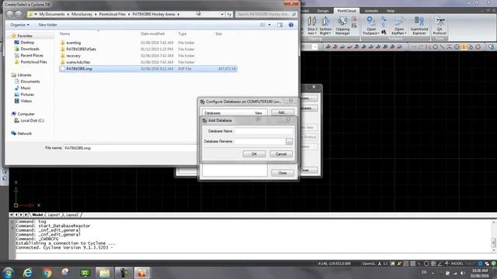The height and width of the screenshot is (279, 497).
Task: Select the Slice X Axis tool
Action: tap(312, 26)
